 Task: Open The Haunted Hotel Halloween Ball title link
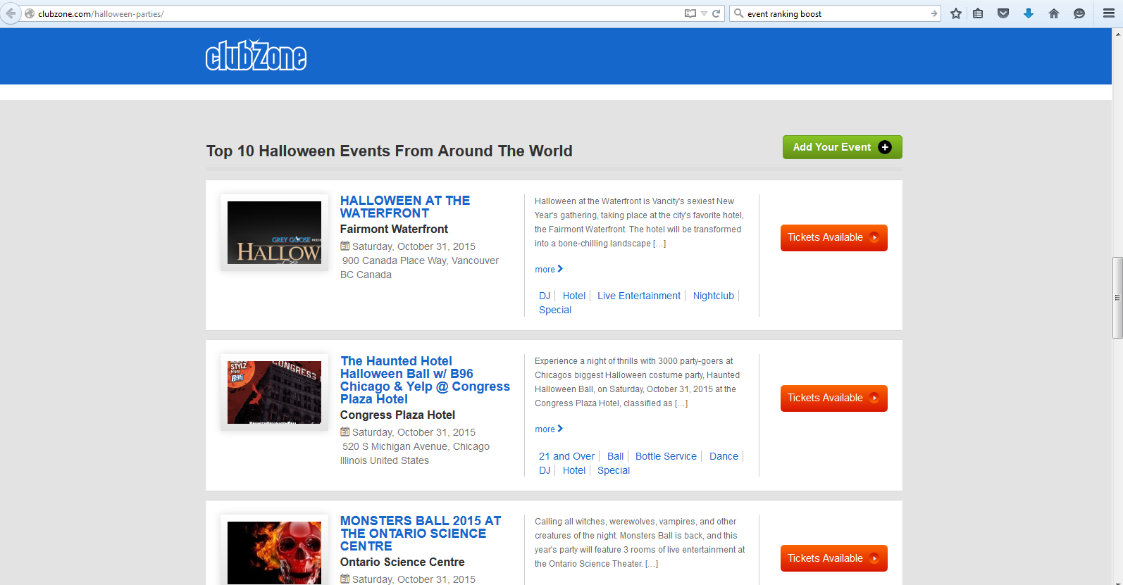pyautogui.click(x=425, y=380)
